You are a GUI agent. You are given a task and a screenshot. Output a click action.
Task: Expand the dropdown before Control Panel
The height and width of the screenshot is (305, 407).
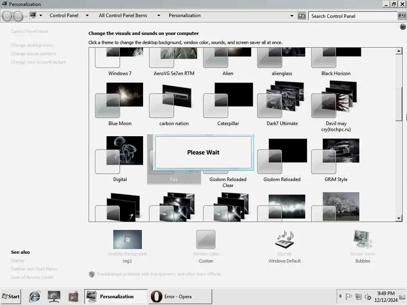coord(41,15)
